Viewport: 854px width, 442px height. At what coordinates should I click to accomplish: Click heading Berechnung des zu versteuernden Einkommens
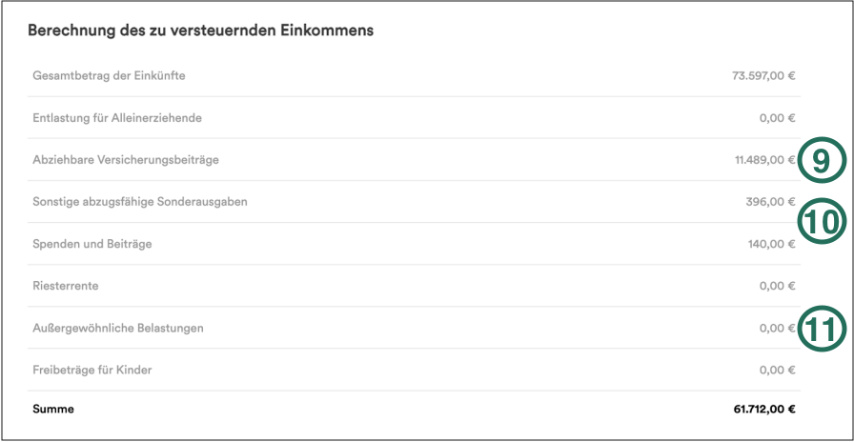point(200,30)
